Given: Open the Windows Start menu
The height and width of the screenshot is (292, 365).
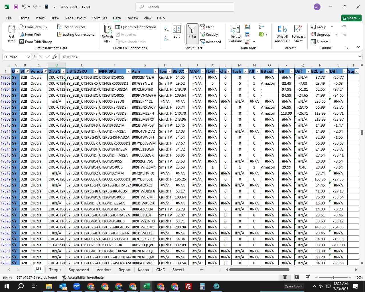Looking at the screenshot, I should click(x=7, y=286).
